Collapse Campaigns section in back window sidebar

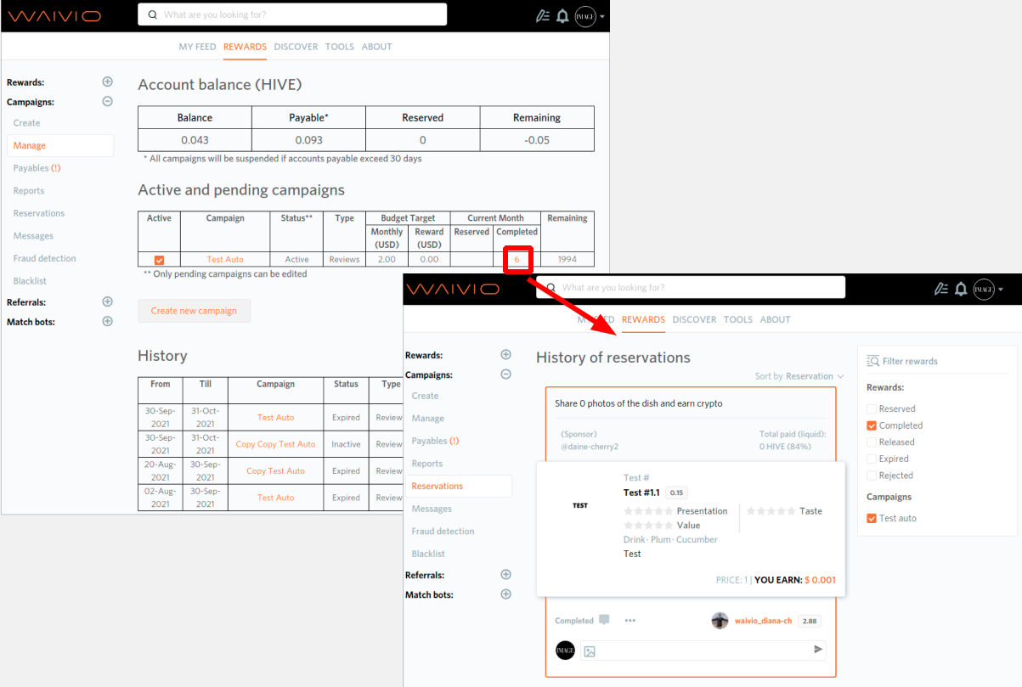(x=107, y=102)
